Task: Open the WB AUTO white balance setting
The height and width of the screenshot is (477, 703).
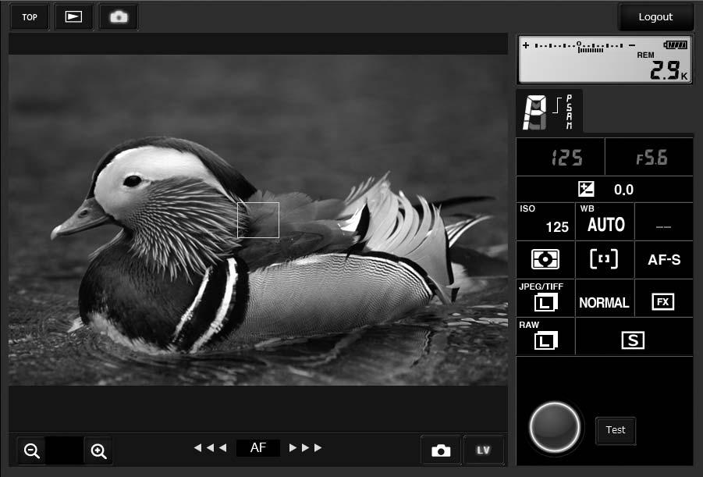Action: click(x=605, y=222)
